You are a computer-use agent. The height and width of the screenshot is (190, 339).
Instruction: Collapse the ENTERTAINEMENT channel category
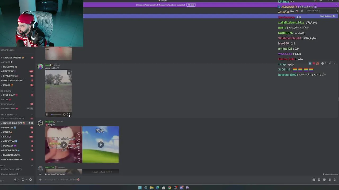[x=8, y=115]
